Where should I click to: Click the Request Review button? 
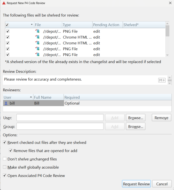[136, 184]
